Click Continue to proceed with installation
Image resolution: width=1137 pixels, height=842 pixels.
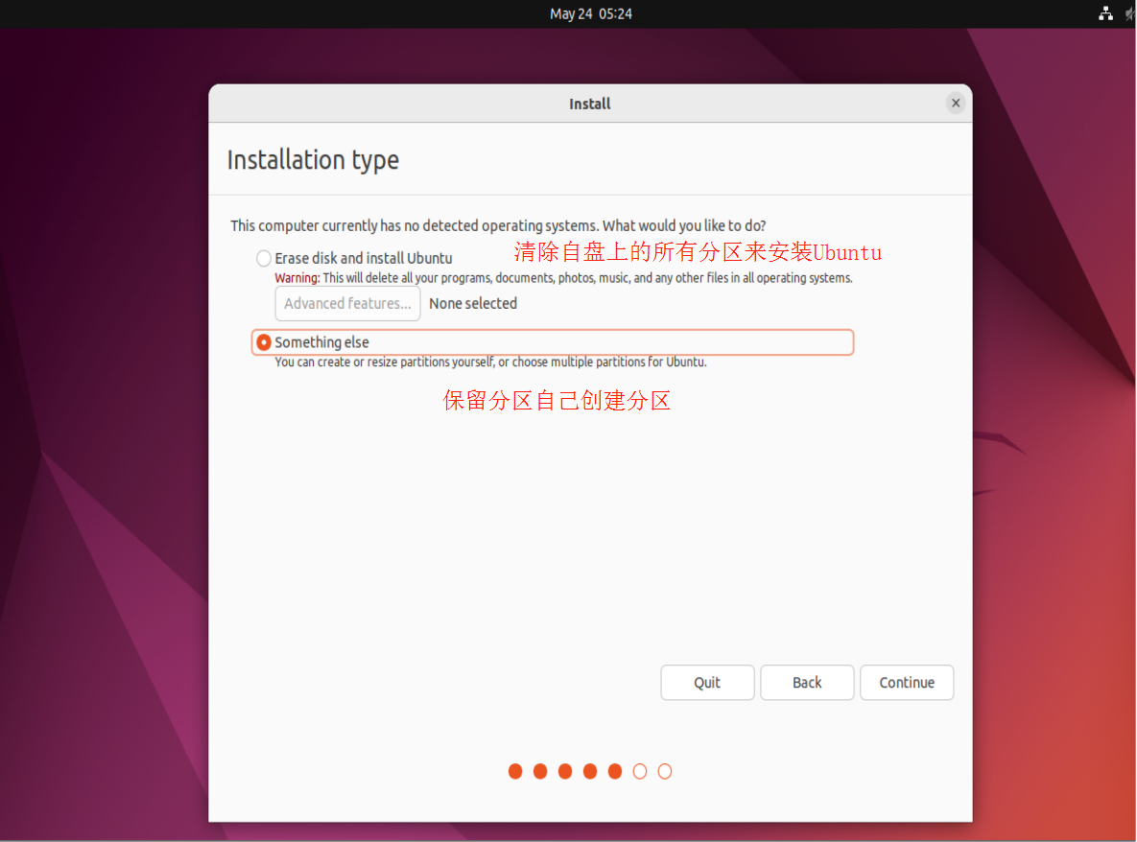click(907, 683)
